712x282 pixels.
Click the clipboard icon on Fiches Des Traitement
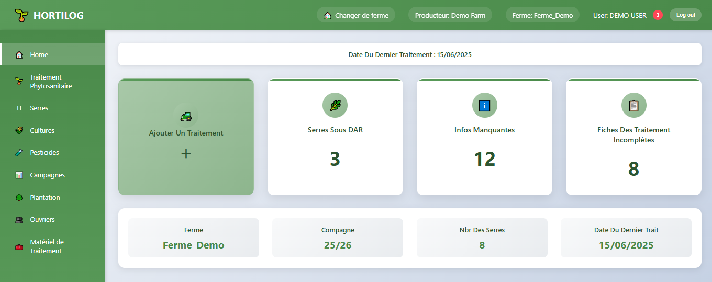pos(634,106)
